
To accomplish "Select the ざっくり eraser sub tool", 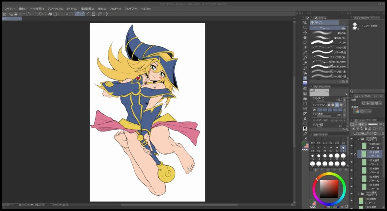I will click(328, 43).
